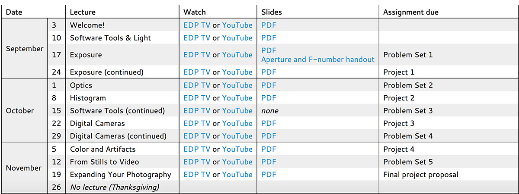Watch Digital Cameras (continued) on YouTube
This screenshot has height=194, width=519.
[237, 136]
